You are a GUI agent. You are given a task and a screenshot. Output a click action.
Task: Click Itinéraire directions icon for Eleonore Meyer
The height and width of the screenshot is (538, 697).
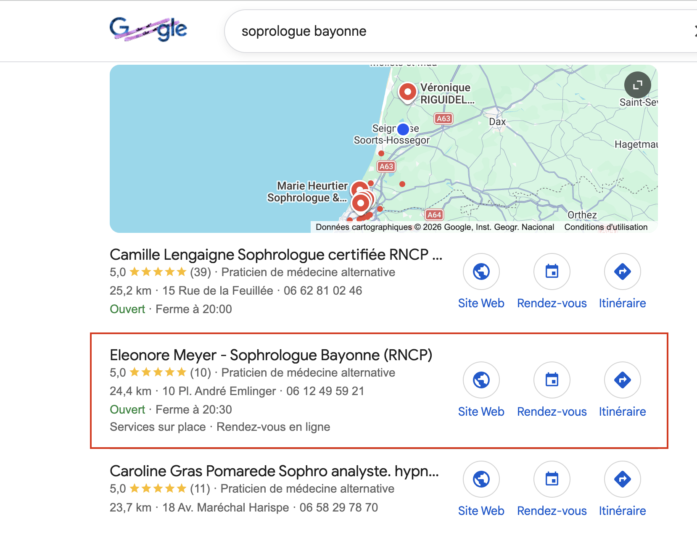click(x=623, y=380)
